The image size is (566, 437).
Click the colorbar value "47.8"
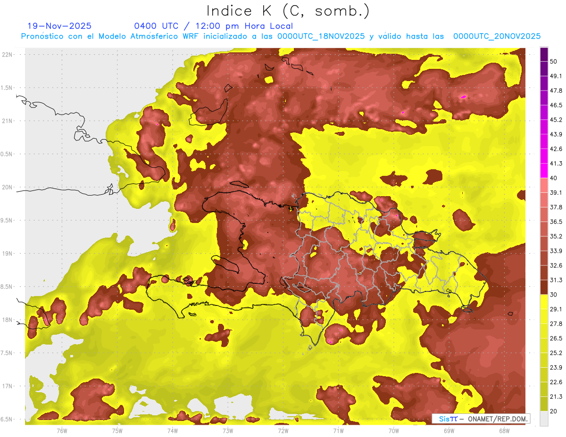[556, 91]
